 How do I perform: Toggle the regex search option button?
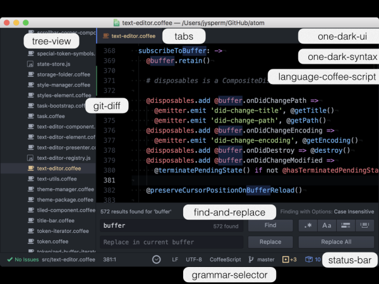pyautogui.click(x=308, y=225)
